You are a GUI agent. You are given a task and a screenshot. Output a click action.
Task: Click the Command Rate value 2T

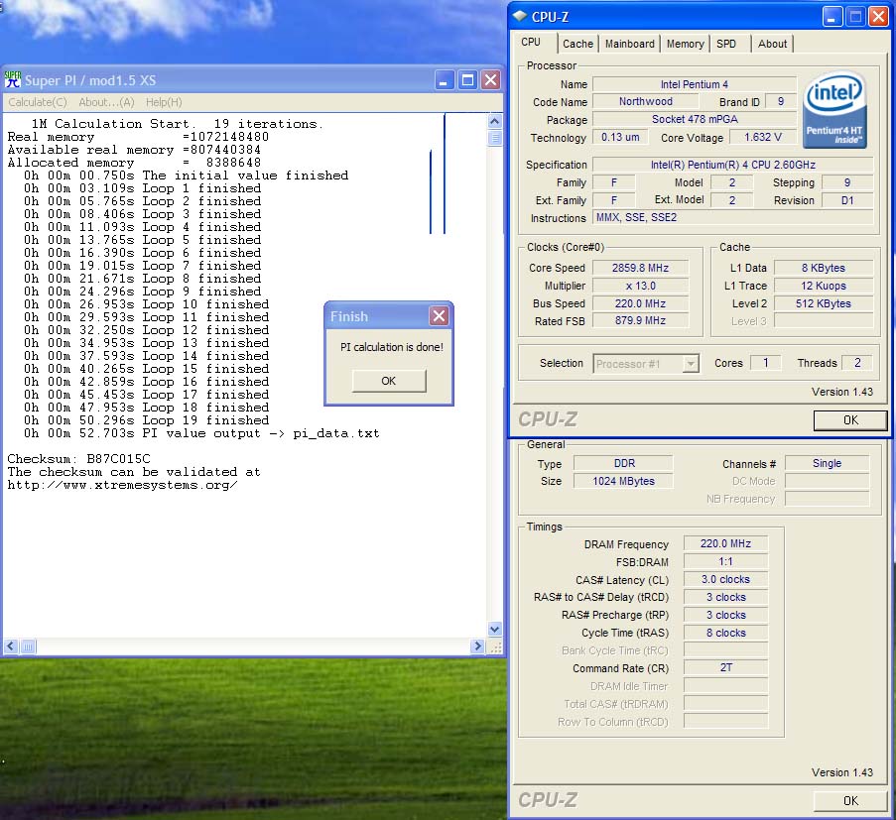tap(725, 667)
